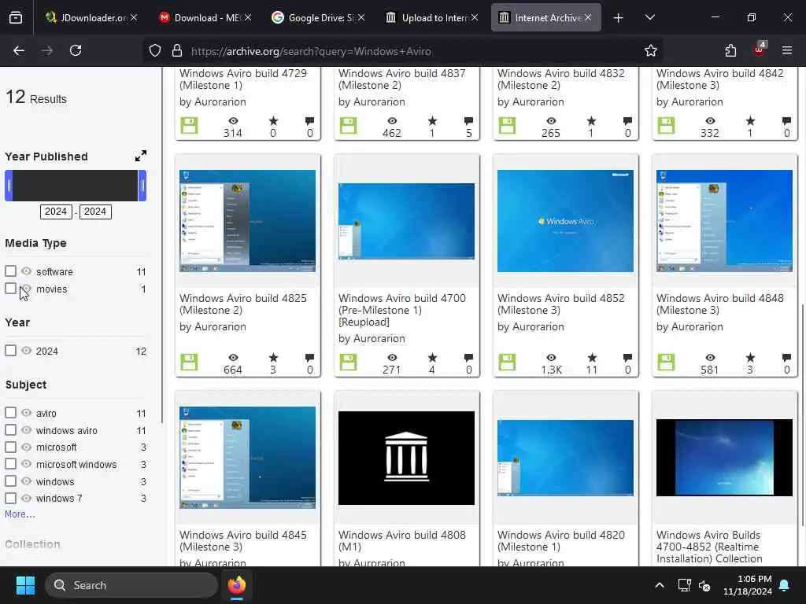
Task: Open Windows Aviro build 4820 title link
Action: 560,541
